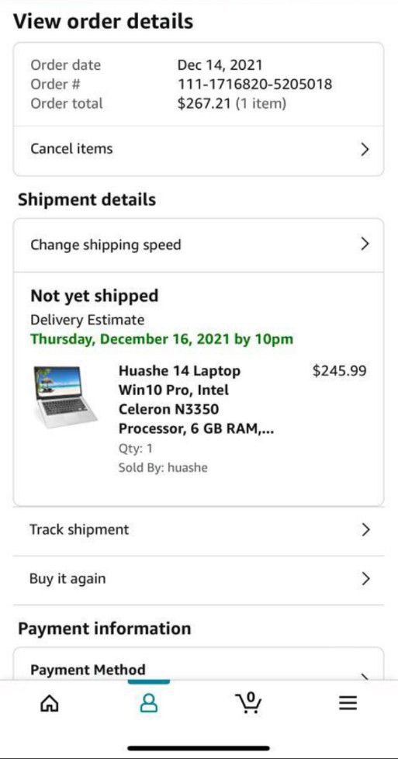Select Change shipping speed option
The height and width of the screenshot is (759, 398).
click(199, 245)
